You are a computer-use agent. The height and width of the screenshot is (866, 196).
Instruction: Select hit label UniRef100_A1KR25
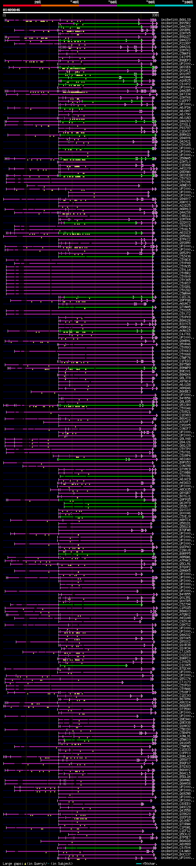[x=176, y=81]
